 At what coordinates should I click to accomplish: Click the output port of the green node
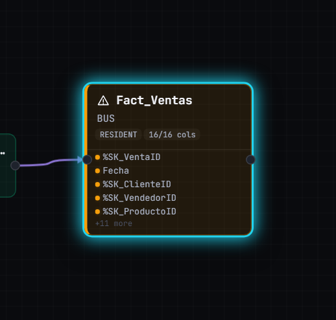[x=15, y=165]
